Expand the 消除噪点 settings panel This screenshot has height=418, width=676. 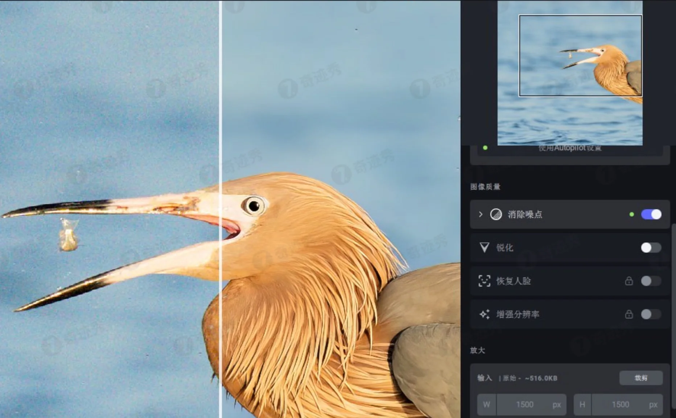point(480,214)
